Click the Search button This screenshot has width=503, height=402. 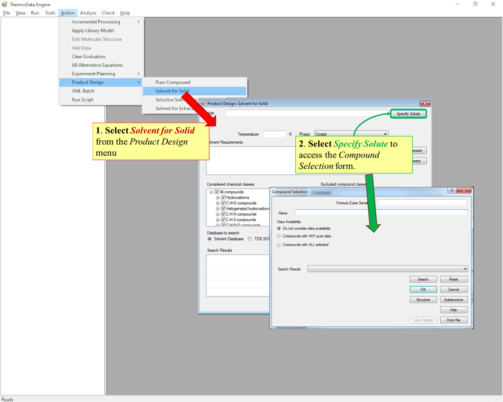point(423,279)
